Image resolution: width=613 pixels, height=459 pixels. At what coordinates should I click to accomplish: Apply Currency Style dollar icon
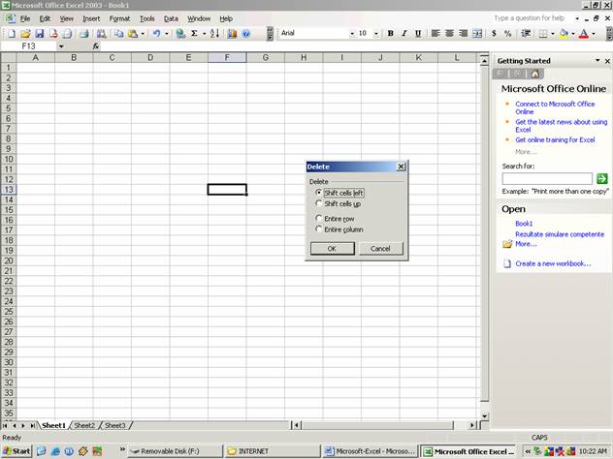coord(494,34)
